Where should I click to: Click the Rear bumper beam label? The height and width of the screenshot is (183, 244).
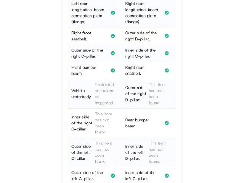click(x=137, y=123)
